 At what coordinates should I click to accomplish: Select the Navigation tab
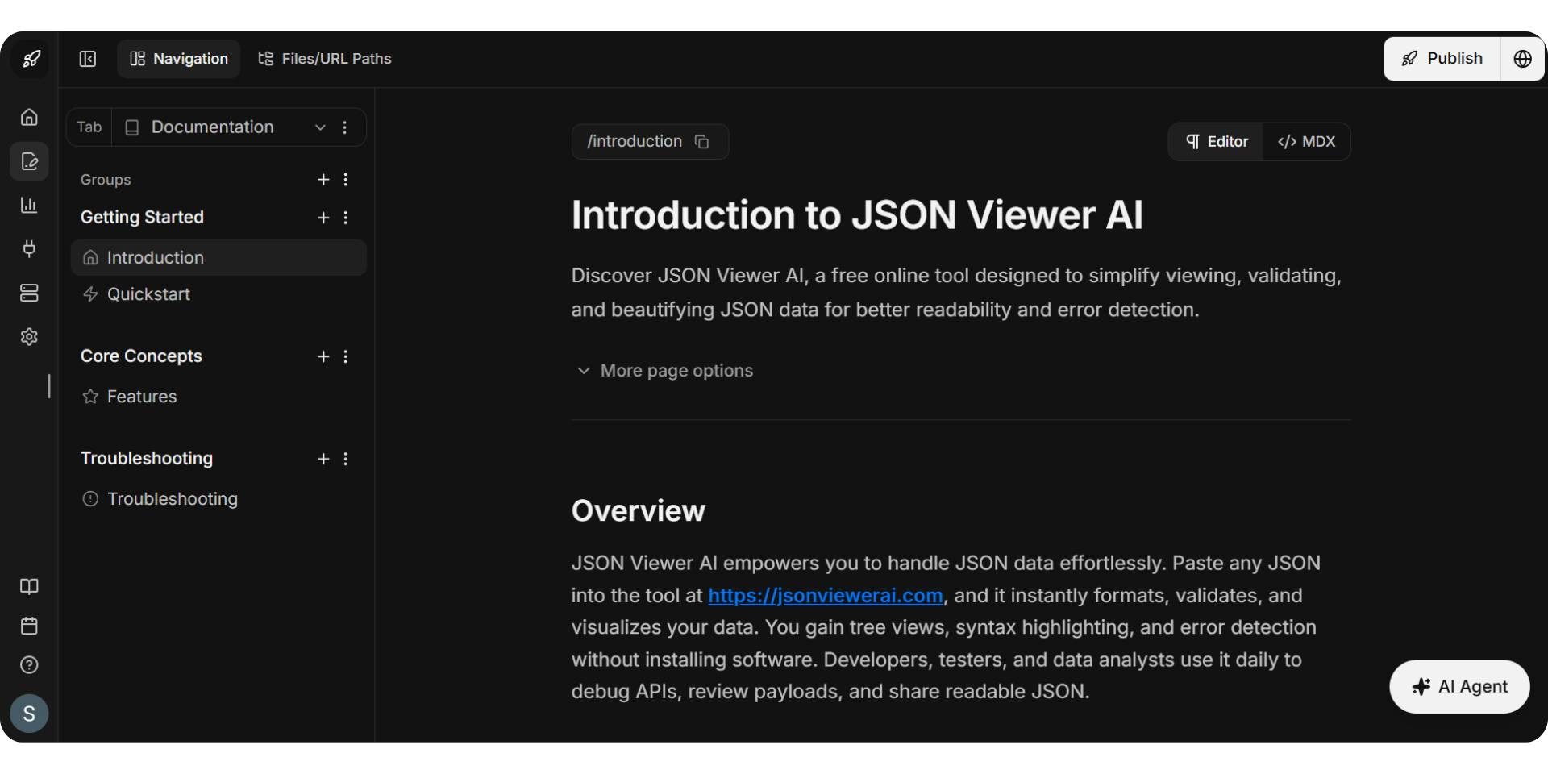(178, 58)
